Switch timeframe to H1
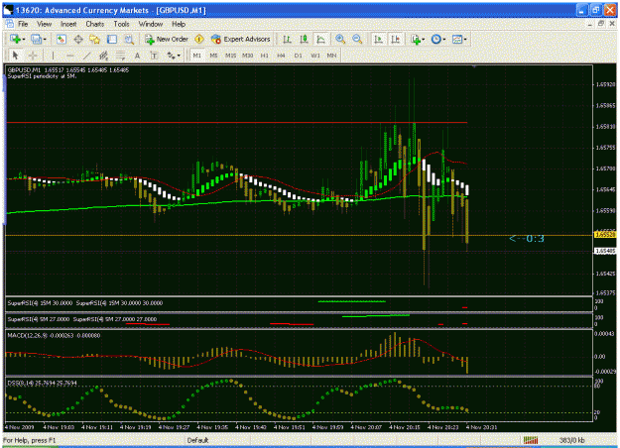This screenshot has height=448, width=620. click(x=265, y=56)
